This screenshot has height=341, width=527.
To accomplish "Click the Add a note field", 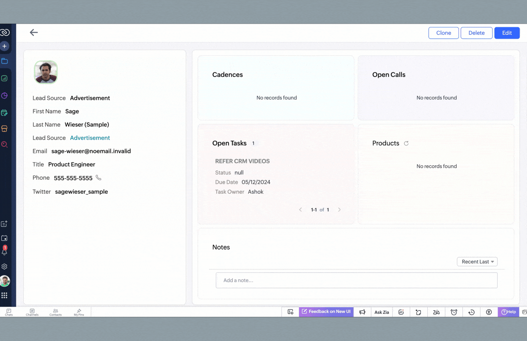I will pos(356,280).
